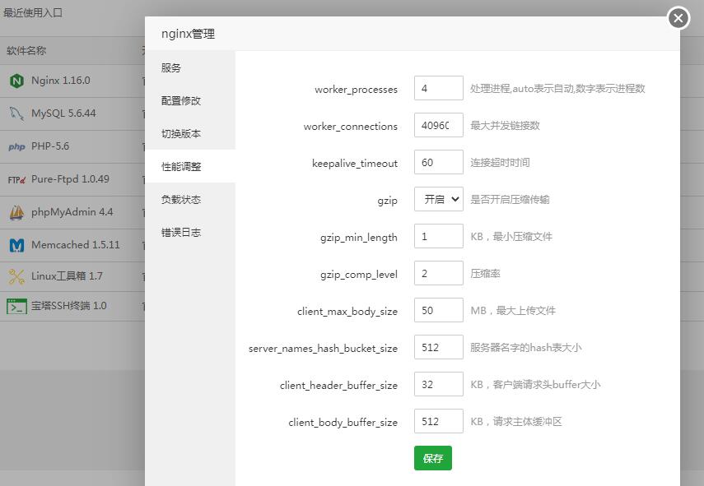Click the MySQL 5.6.44 dolphin icon
This screenshot has width=704, height=486.
tap(16, 113)
